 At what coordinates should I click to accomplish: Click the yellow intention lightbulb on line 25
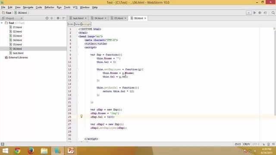point(82,116)
